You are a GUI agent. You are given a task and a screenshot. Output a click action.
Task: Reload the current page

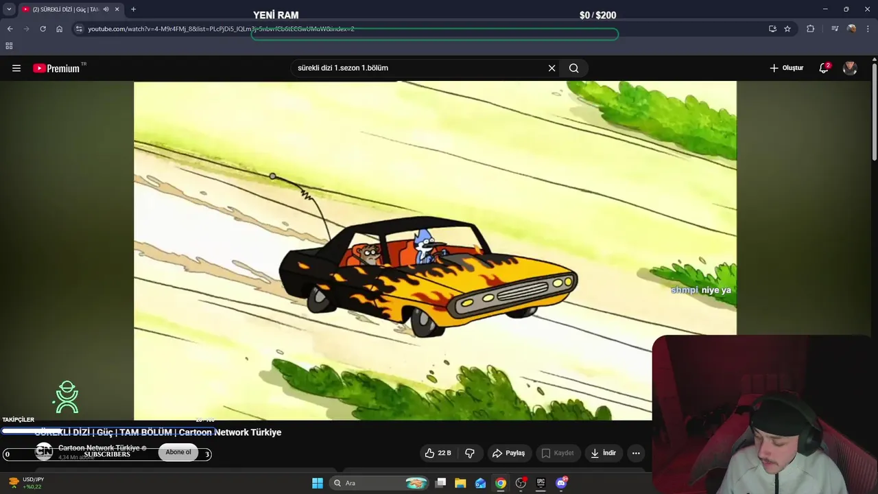[43, 29]
